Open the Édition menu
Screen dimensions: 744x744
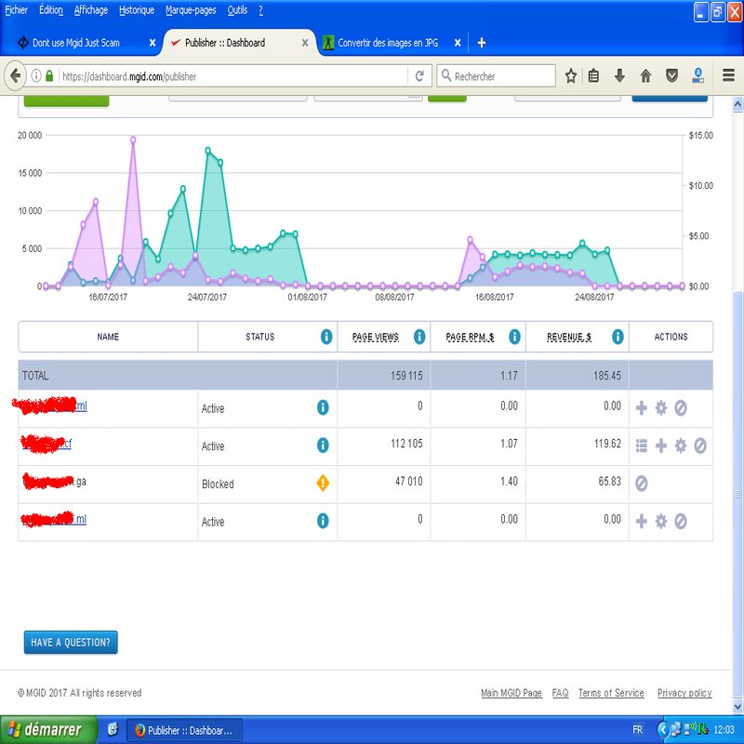pos(51,10)
